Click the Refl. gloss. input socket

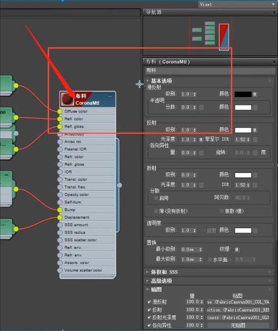click(x=59, y=127)
